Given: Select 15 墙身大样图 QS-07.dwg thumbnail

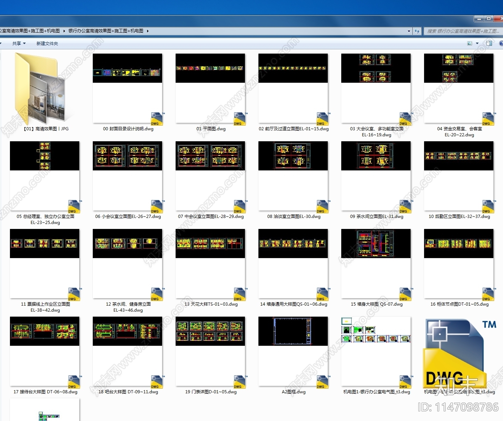Looking at the screenshot, I should [376, 264].
